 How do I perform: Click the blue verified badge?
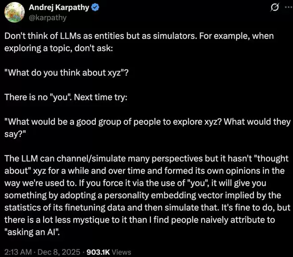pos(95,8)
